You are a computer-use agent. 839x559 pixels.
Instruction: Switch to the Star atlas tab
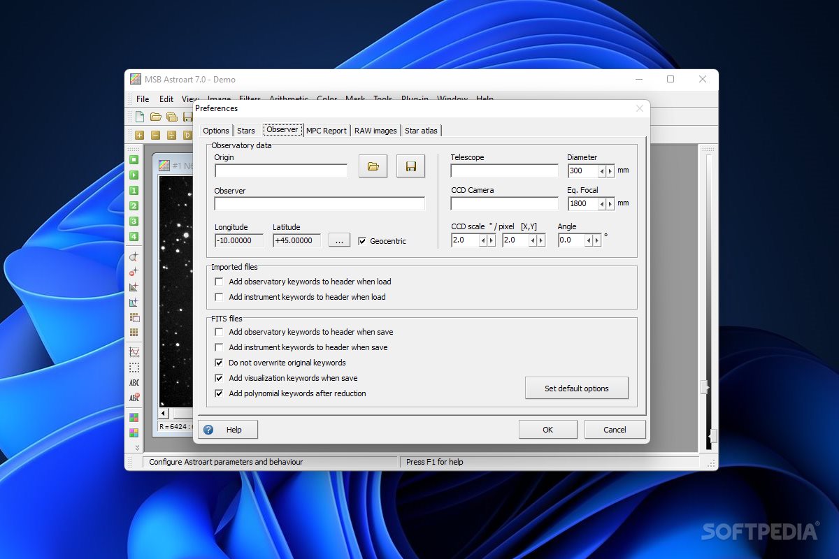click(x=421, y=131)
